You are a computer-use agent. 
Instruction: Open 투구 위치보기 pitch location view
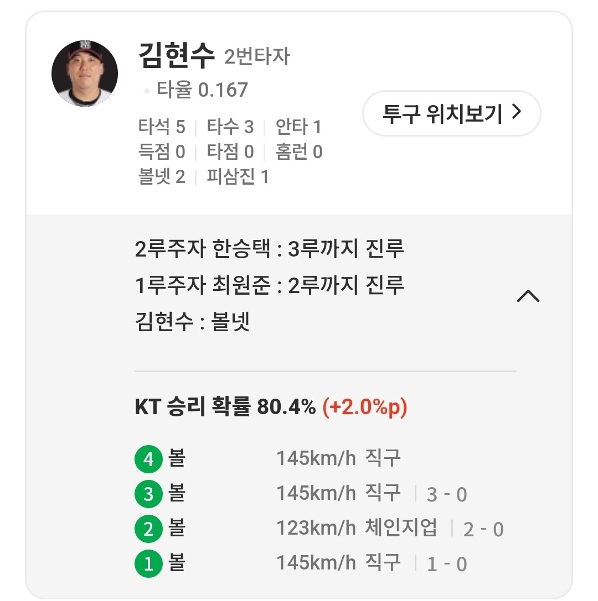point(451,113)
